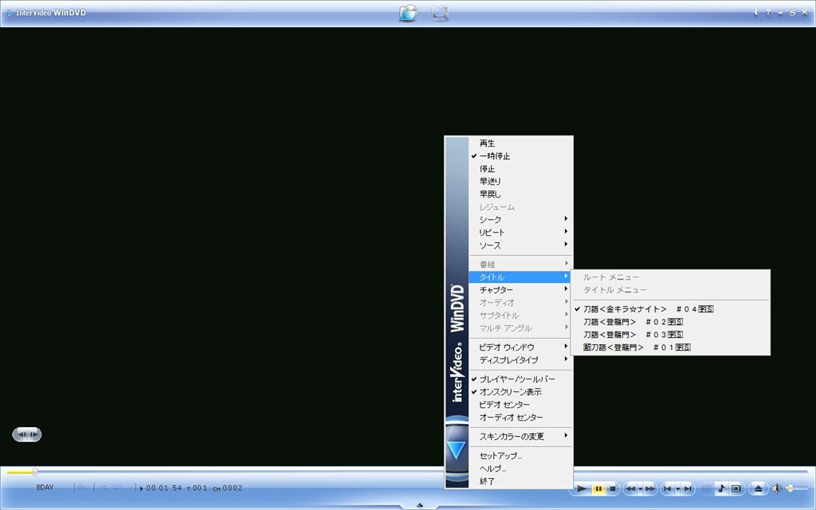The width and height of the screenshot is (816, 510).
Task: Expand the ソース submenu
Action: pos(520,245)
